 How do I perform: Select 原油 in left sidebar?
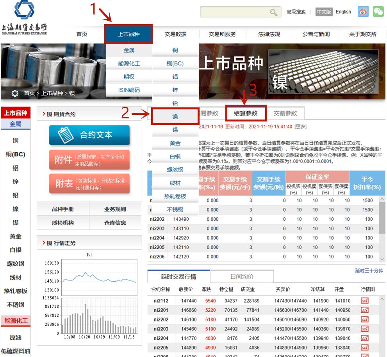click(x=16, y=337)
